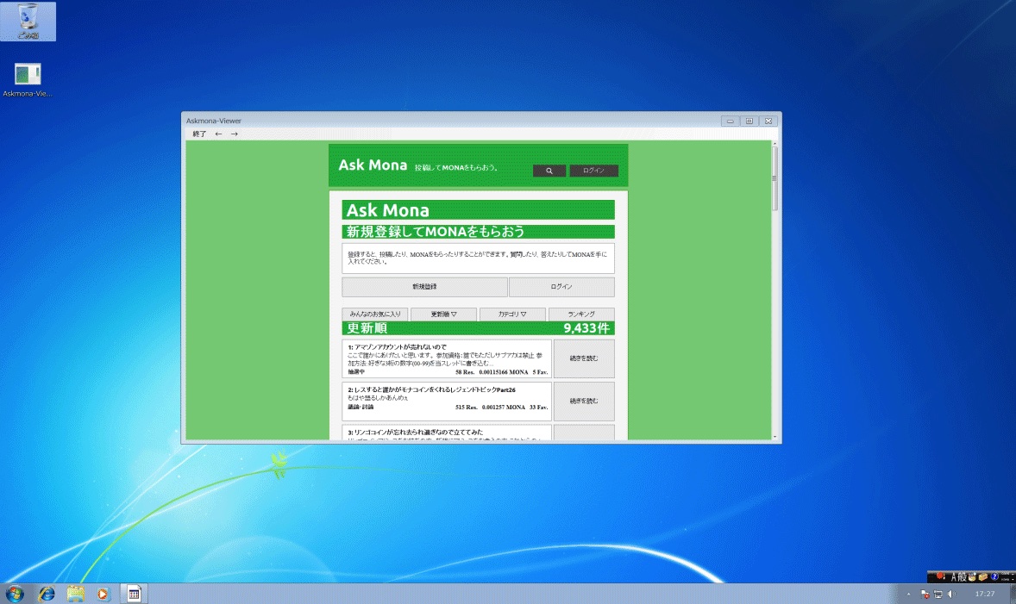Click the dark ログイン button in the header
Image resolution: width=1016 pixels, height=604 pixels.
[x=593, y=171]
